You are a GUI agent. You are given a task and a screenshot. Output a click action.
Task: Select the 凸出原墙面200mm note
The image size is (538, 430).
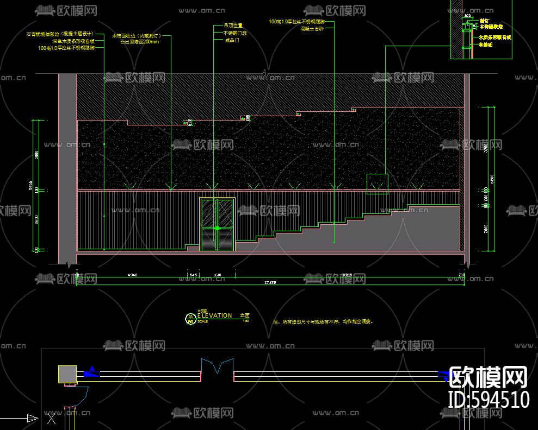[140, 42]
